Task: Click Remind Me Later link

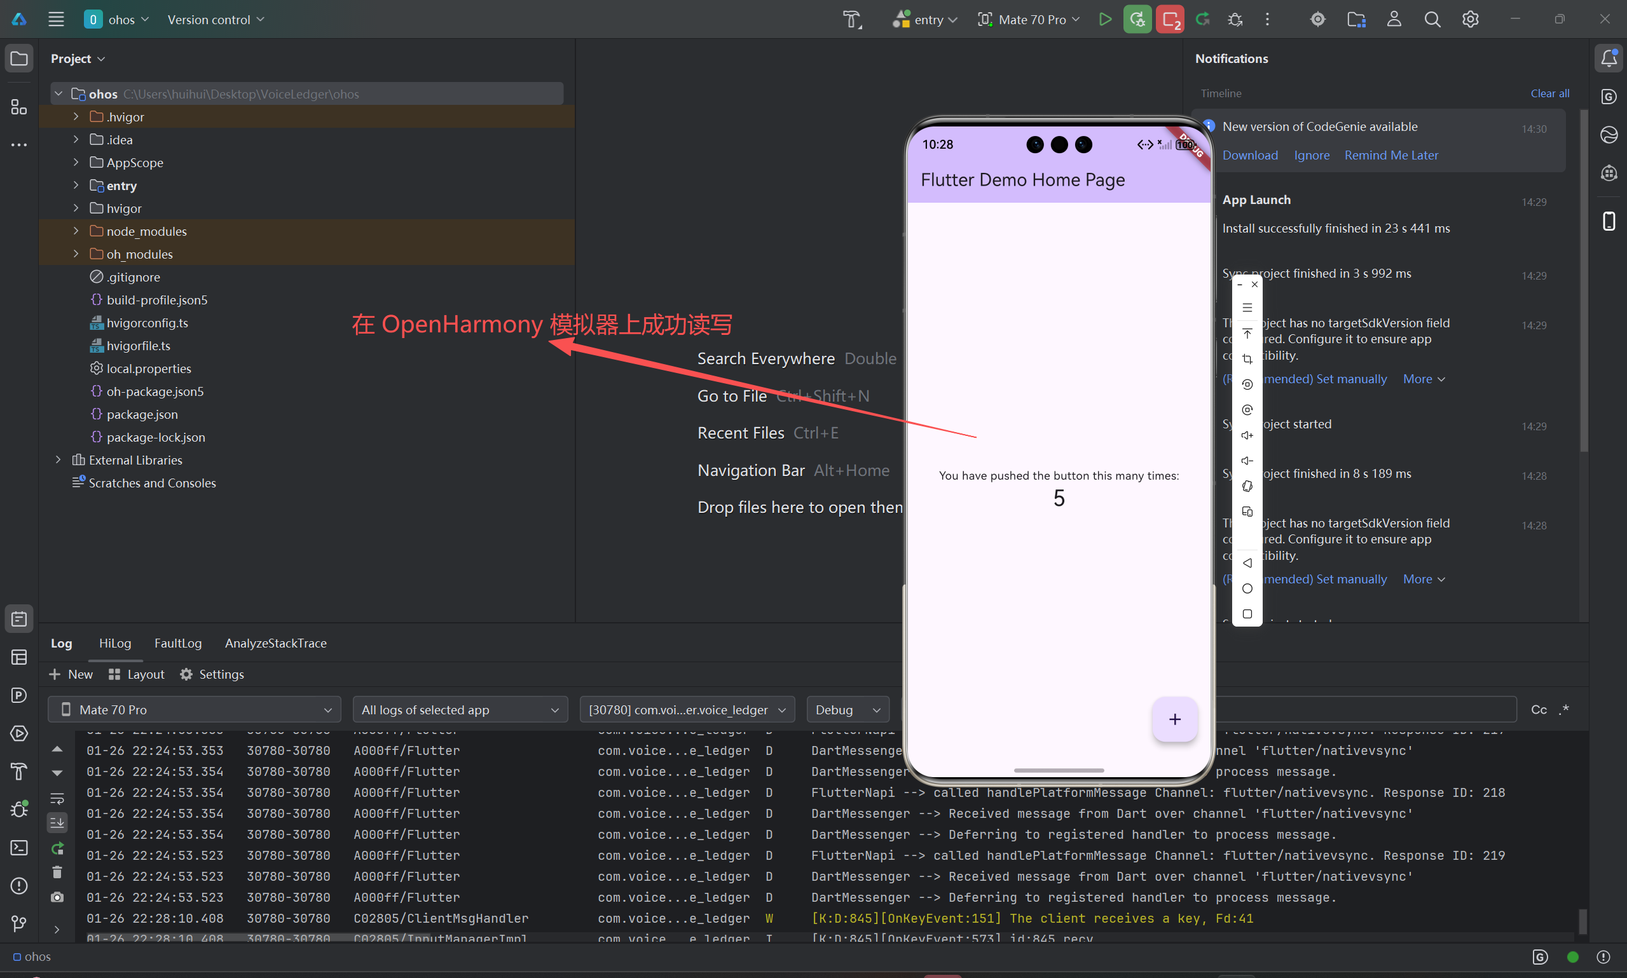Action: tap(1391, 155)
